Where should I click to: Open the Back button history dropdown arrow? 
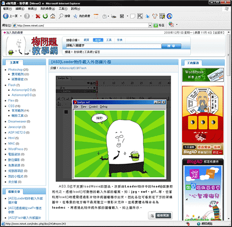[21, 16]
